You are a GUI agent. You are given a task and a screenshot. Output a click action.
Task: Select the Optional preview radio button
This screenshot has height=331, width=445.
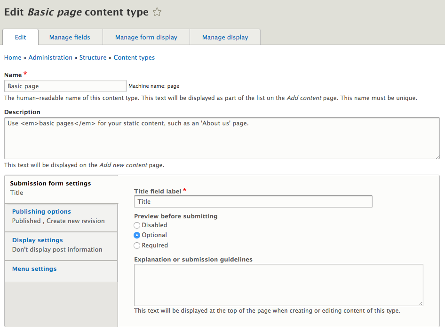pyautogui.click(x=137, y=235)
